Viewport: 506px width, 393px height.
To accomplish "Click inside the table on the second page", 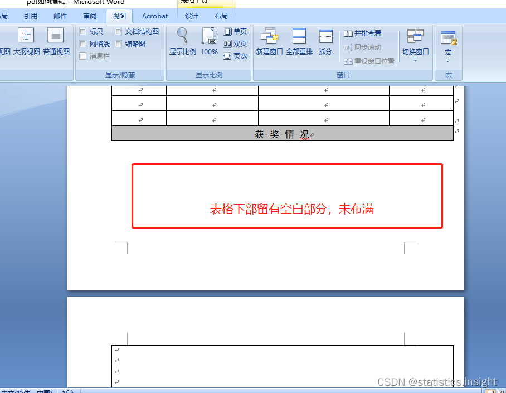I will (x=283, y=366).
